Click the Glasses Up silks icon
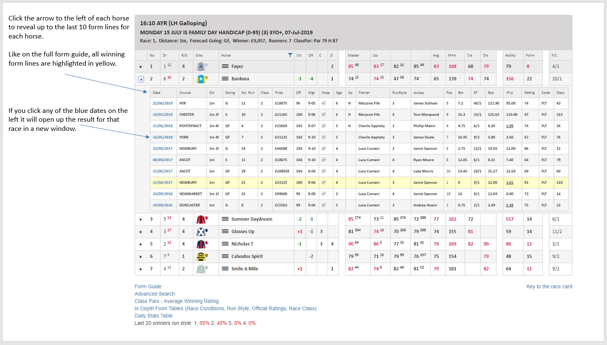 (x=202, y=231)
